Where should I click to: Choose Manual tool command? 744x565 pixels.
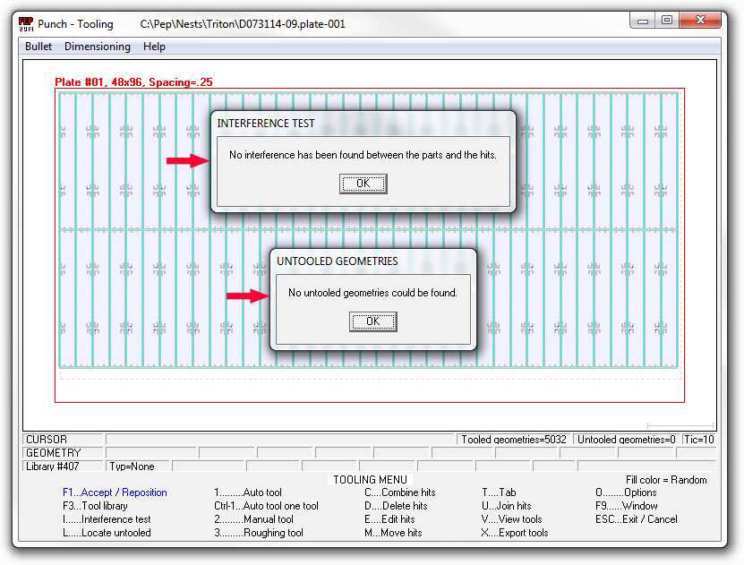point(253,519)
